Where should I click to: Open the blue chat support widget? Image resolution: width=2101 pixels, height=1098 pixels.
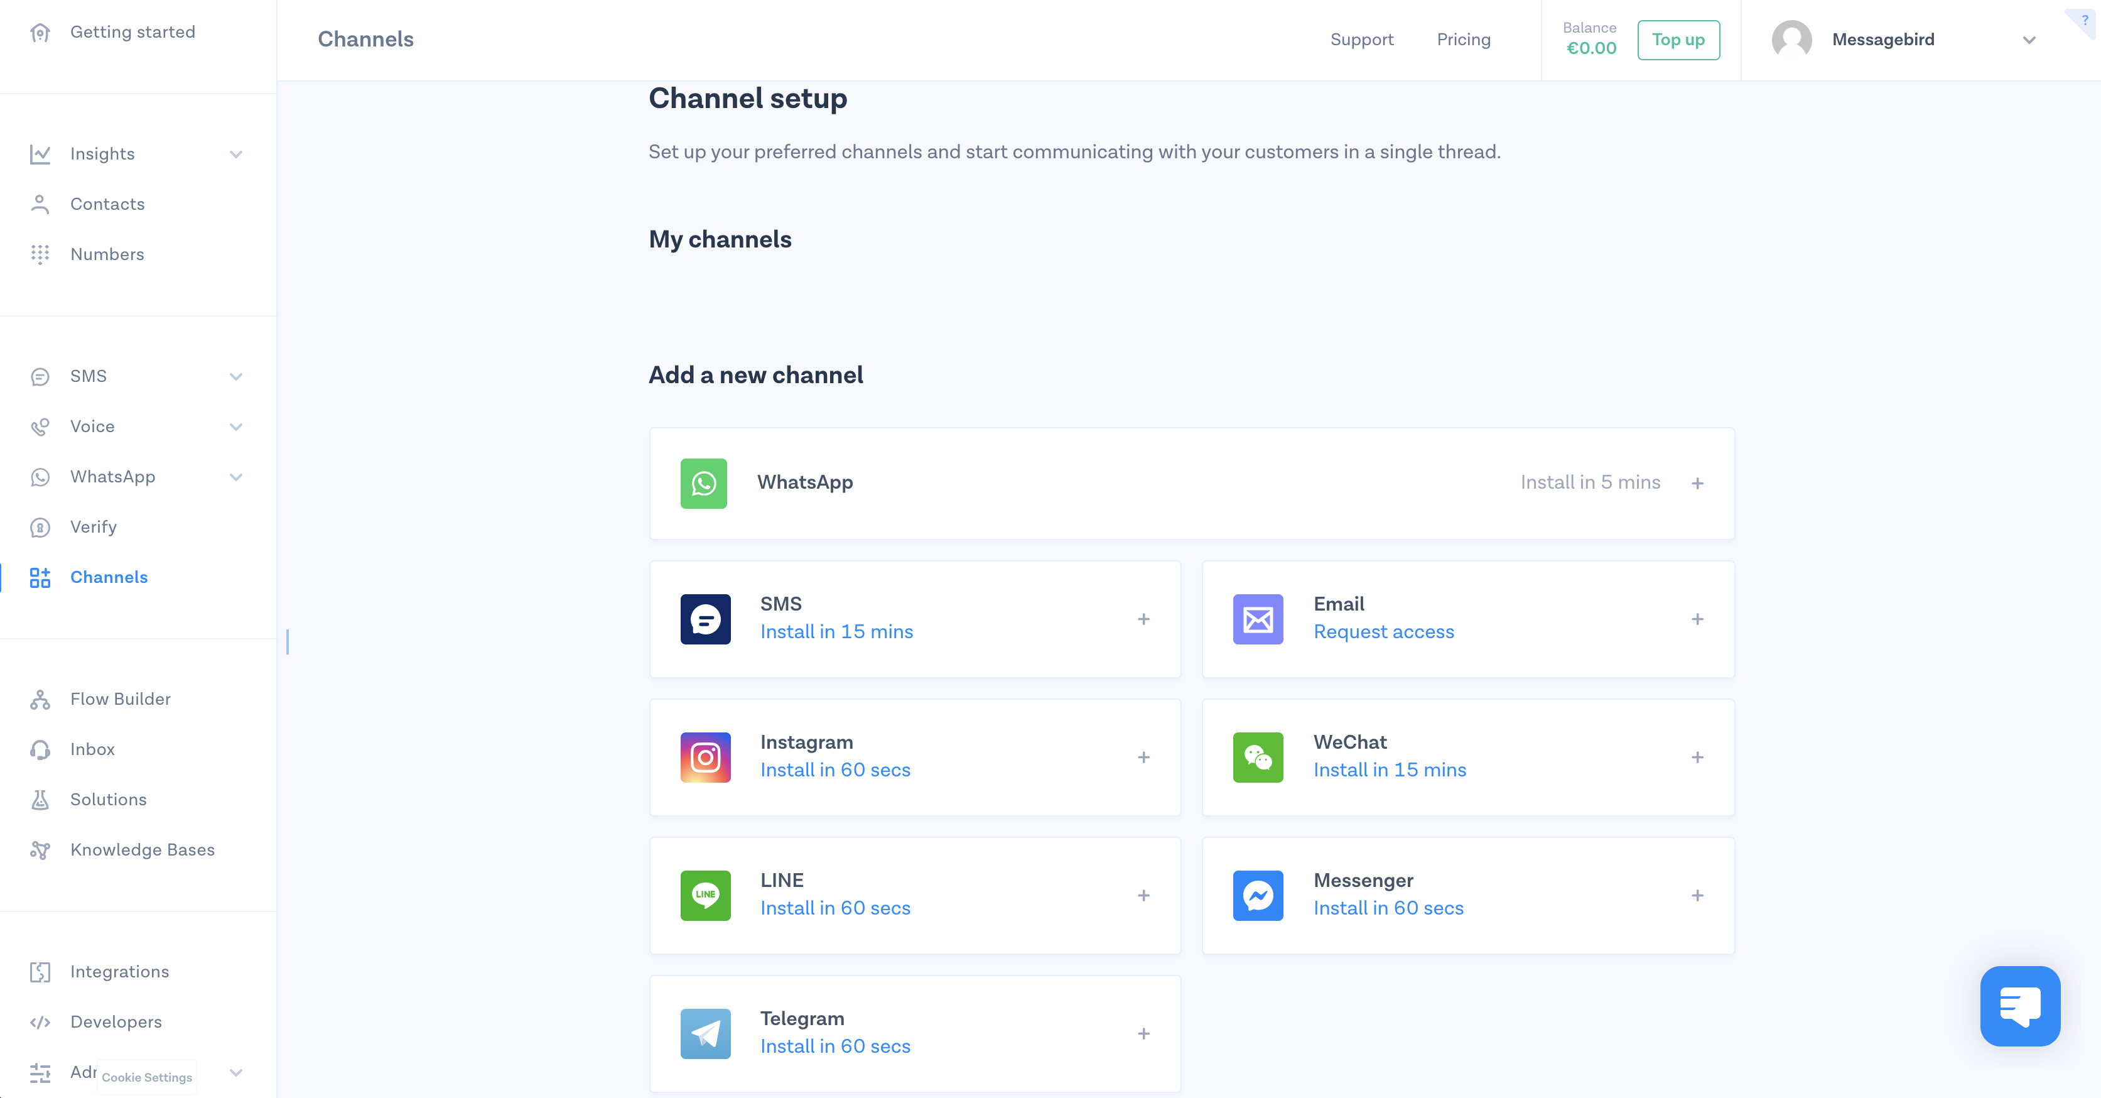[2020, 1006]
